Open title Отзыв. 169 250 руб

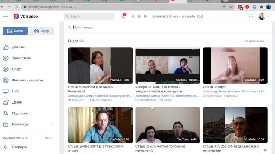(231, 148)
